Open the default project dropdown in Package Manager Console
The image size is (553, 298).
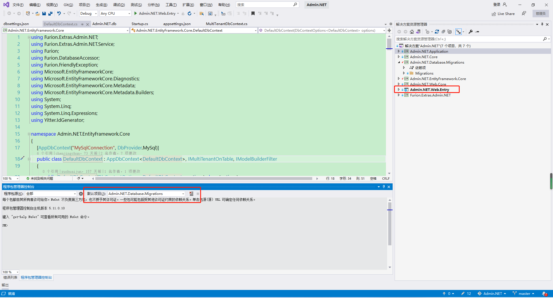[x=183, y=193]
